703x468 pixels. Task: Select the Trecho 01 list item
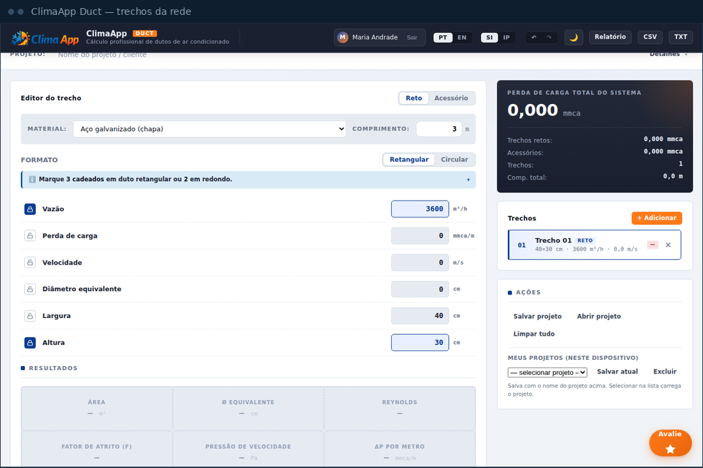coord(594,245)
